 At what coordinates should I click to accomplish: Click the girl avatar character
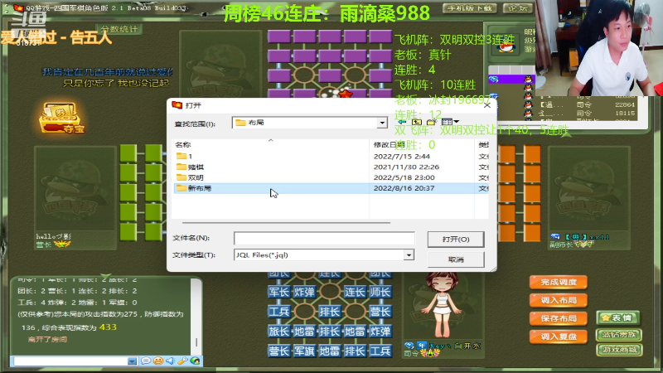(443, 305)
